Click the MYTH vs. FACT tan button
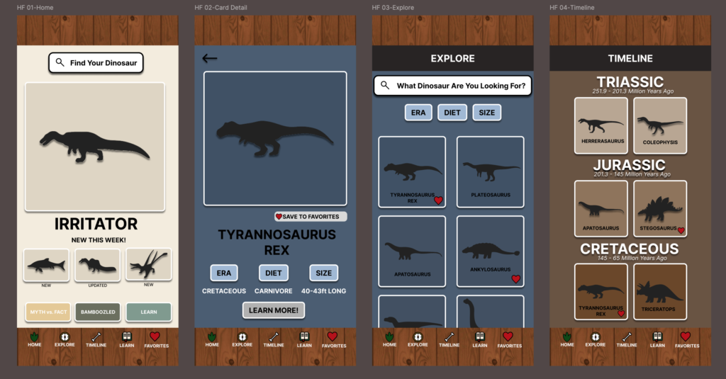Screen dimensions: 726x379 click(x=47, y=312)
